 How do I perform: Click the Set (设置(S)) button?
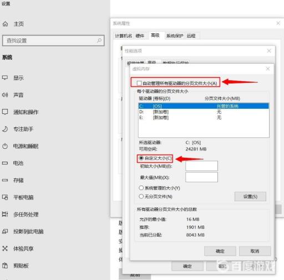coord(250,197)
